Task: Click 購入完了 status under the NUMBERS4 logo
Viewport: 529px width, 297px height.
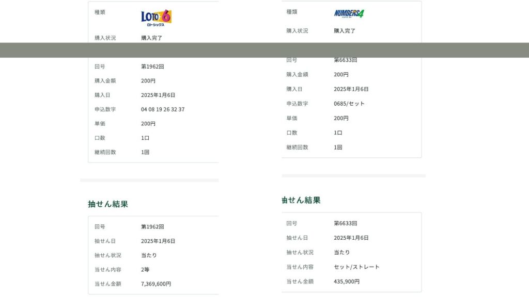Action: tap(345, 31)
